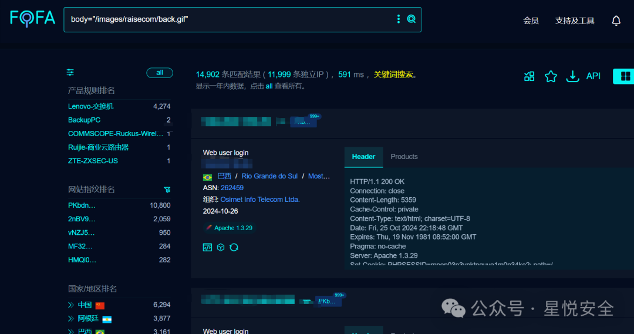Open the 会员 menu
Image resolution: width=634 pixels, height=334 pixels.
coord(531,21)
